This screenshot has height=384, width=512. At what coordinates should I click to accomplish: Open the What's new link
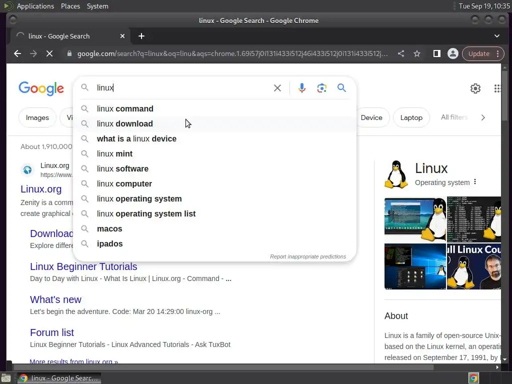pyautogui.click(x=55, y=299)
